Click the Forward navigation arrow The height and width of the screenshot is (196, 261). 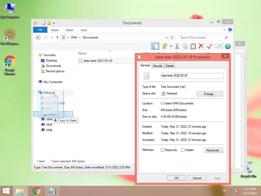coord(45,38)
